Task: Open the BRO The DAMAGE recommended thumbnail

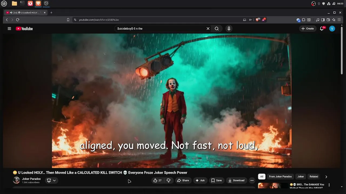Action: [x=273, y=185]
